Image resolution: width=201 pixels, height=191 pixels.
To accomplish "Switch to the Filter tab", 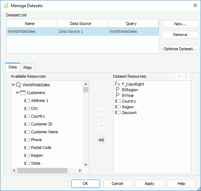I will (28, 68).
